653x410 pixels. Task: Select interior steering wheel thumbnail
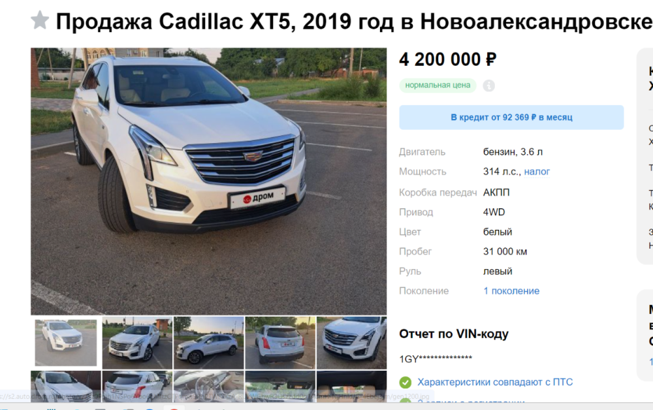click(209, 386)
